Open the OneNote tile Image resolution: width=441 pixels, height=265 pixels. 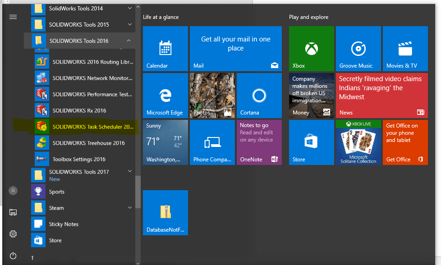click(x=259, y=142)
